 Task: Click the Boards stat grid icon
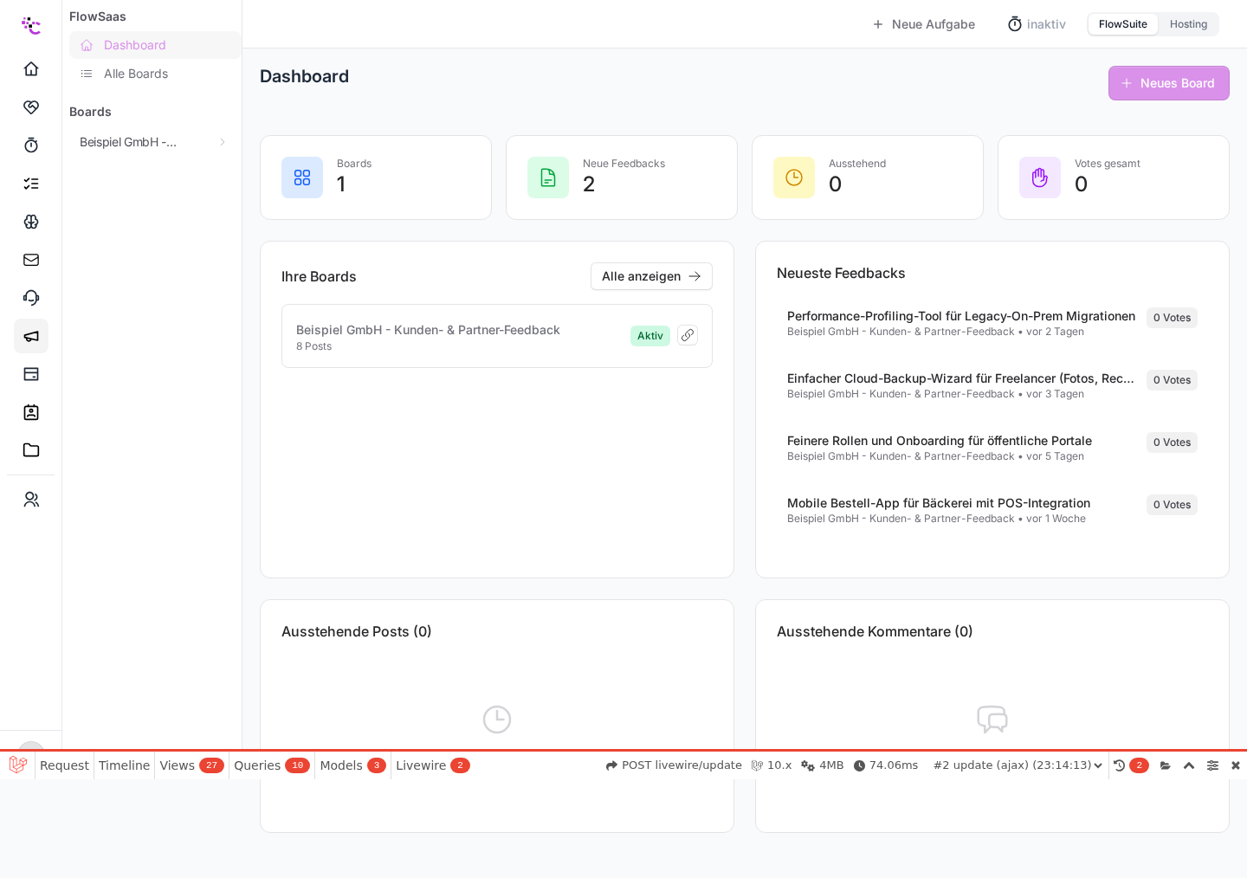[302, 178]
